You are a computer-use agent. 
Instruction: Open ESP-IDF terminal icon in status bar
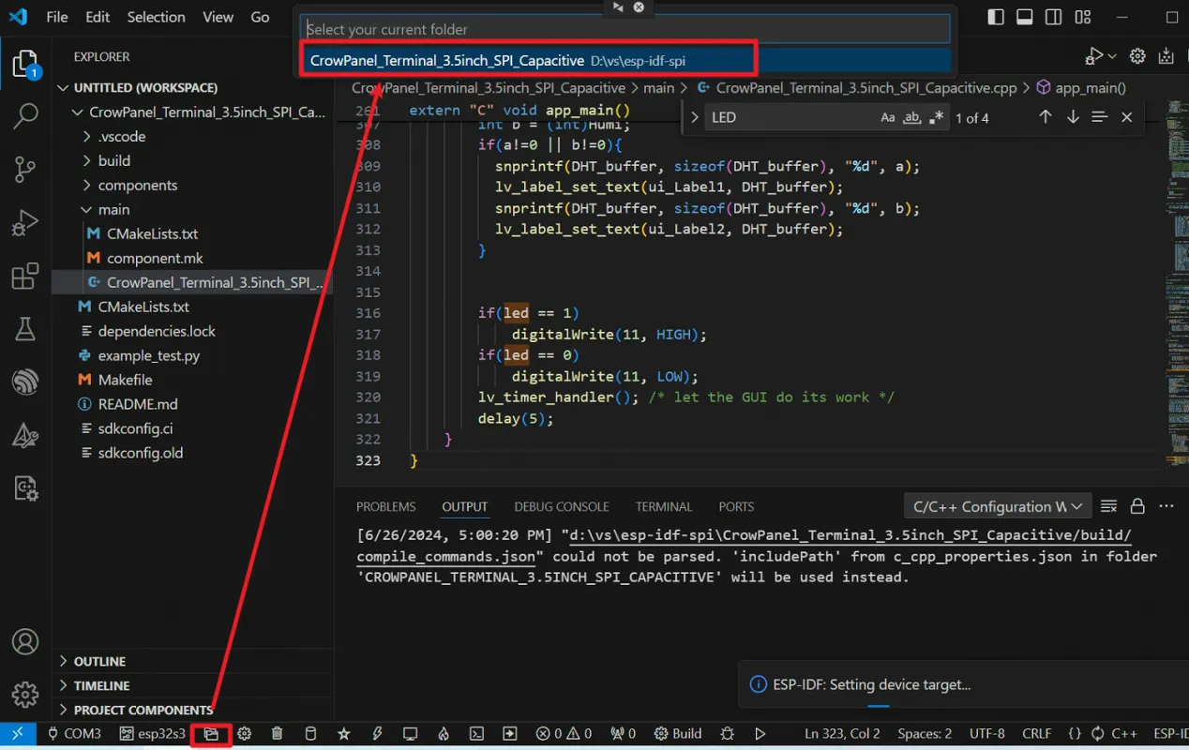tap(476, 734)
